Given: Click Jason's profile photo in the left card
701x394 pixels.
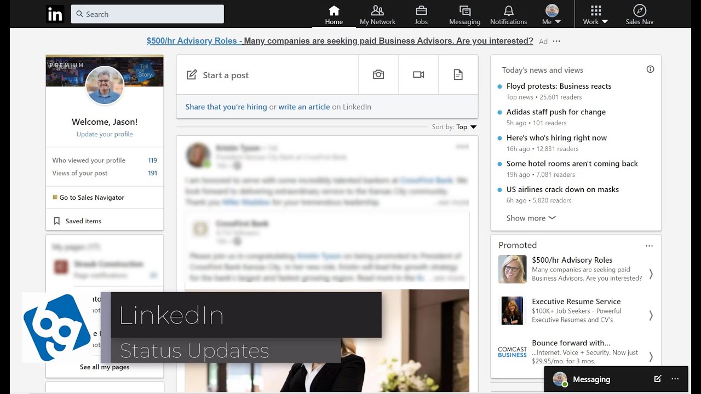Looking at the screenshot, I should tap(105, 85).
